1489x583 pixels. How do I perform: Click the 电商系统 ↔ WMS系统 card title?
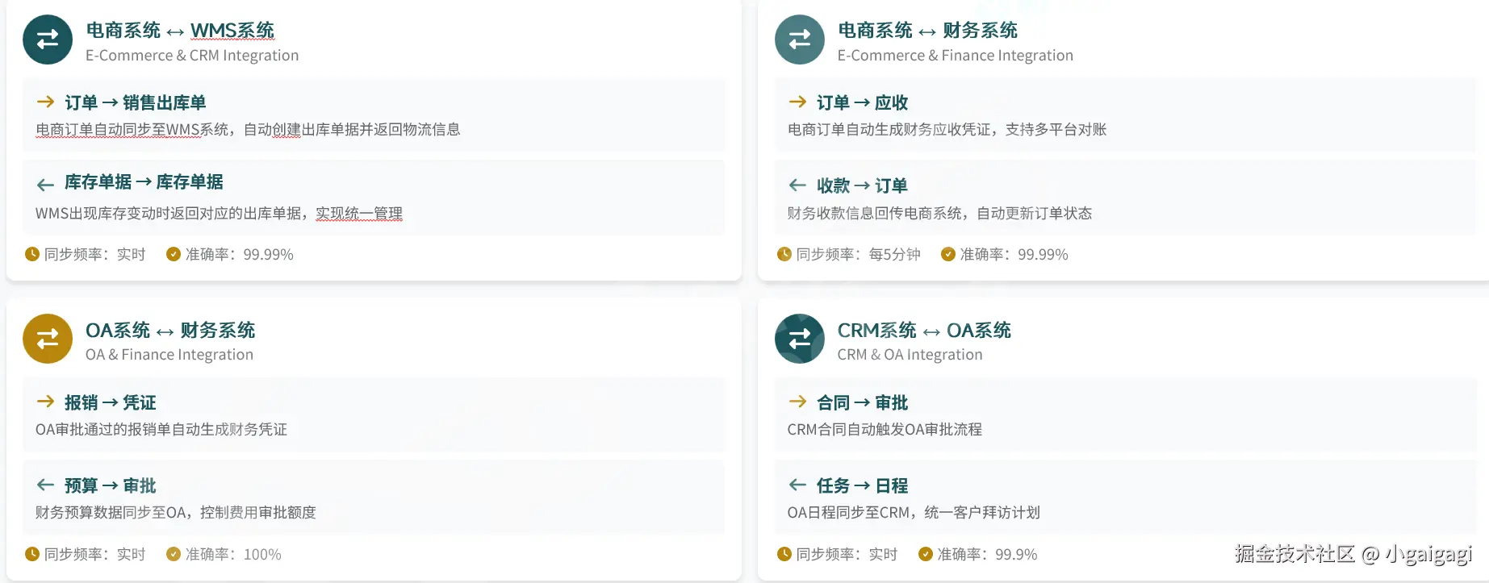[x=180, y=31]
